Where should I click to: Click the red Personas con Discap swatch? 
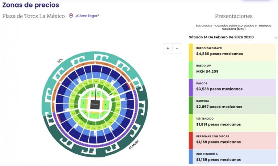(191, 139)
